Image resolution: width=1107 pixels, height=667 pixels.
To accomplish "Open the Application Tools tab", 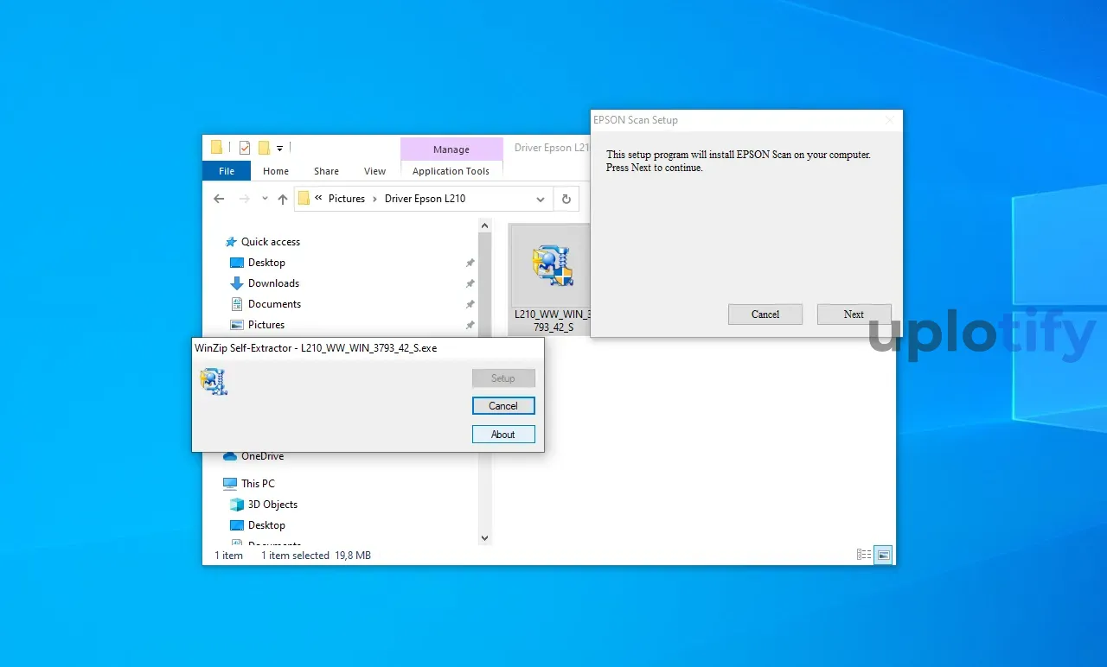I will coord(451,171).
